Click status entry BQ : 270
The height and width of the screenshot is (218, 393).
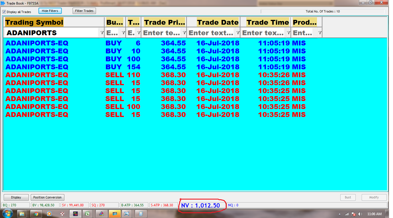(15, 205)
